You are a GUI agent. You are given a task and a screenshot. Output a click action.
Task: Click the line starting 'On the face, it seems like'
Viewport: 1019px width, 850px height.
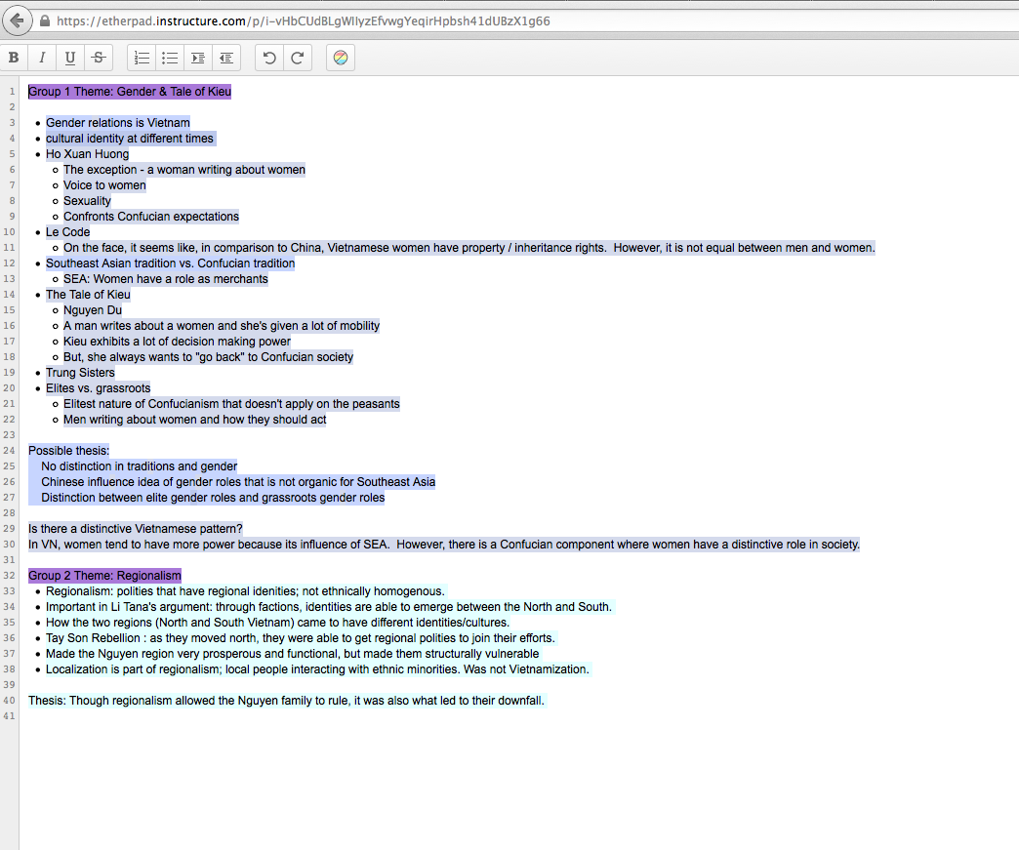coord(469,248)
